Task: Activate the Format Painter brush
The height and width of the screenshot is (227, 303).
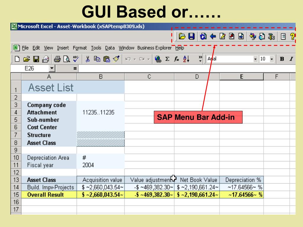Action: 116,59
